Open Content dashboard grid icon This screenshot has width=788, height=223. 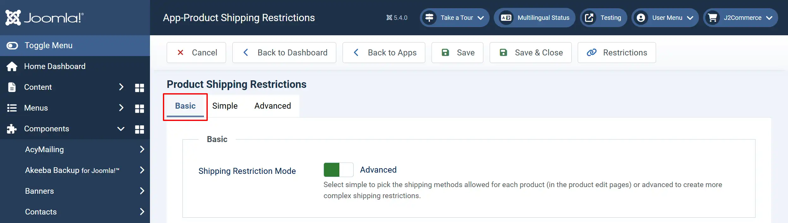[x=139, y=88]
